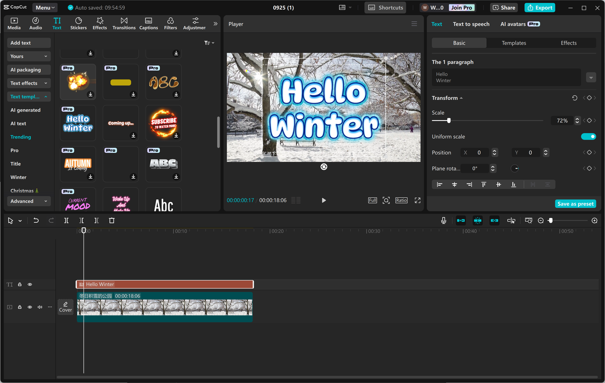Switch to the Templates tab
The height and width of the screenshot is (383, 605).
514,43
